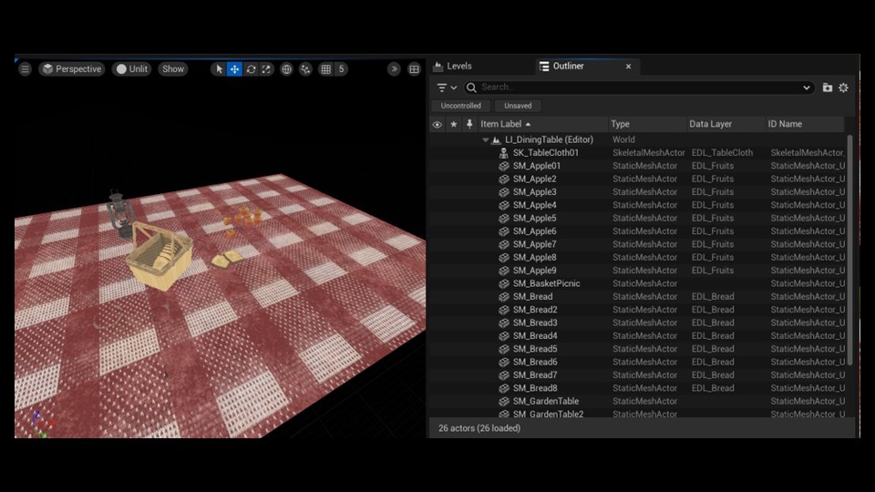Select SM_Bread4 actor label
The width and height of the screenshot is (875, 492).
(535, 336)
